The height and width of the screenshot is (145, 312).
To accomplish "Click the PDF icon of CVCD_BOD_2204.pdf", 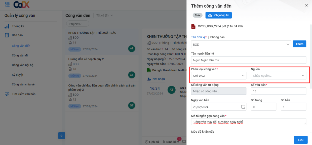I will pos(193,26).
